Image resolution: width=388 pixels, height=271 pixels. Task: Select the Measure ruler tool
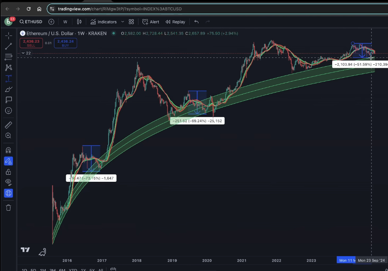(x=8, y=125)
